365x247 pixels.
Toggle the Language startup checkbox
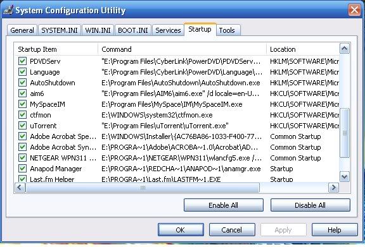pyautogui.click(x=22, y=72)
